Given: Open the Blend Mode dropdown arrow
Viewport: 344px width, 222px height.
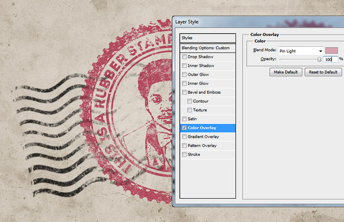Looking at the screenshot, I should click(321, 51).
